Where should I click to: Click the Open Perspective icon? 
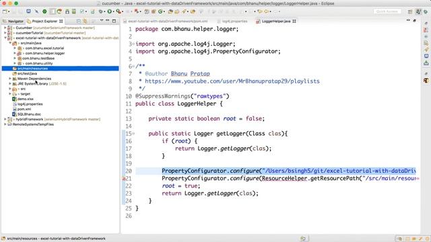click(x=410, y=11)
